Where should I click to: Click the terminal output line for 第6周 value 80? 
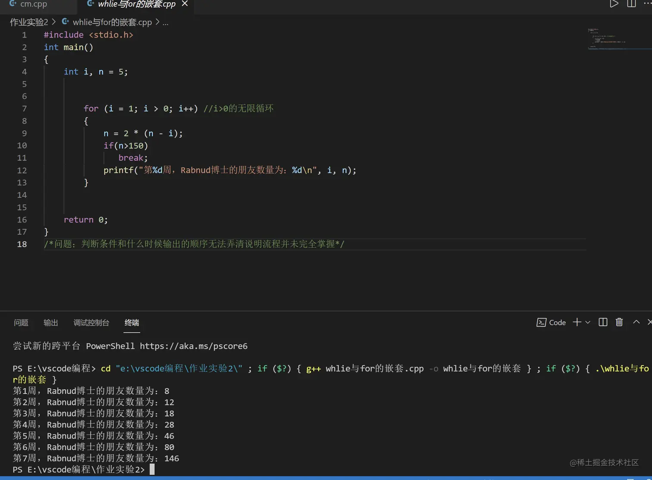pyautogui.click(x=94, y=447)
